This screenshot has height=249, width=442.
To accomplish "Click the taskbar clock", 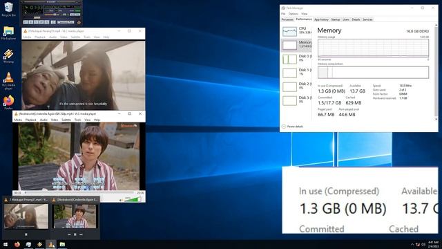I will coord(433,244).
